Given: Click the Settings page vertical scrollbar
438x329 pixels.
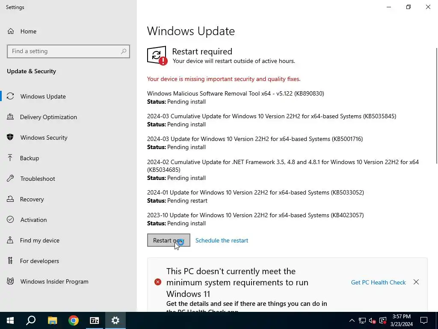Looking at the screenshot, I should click(437, 105).
